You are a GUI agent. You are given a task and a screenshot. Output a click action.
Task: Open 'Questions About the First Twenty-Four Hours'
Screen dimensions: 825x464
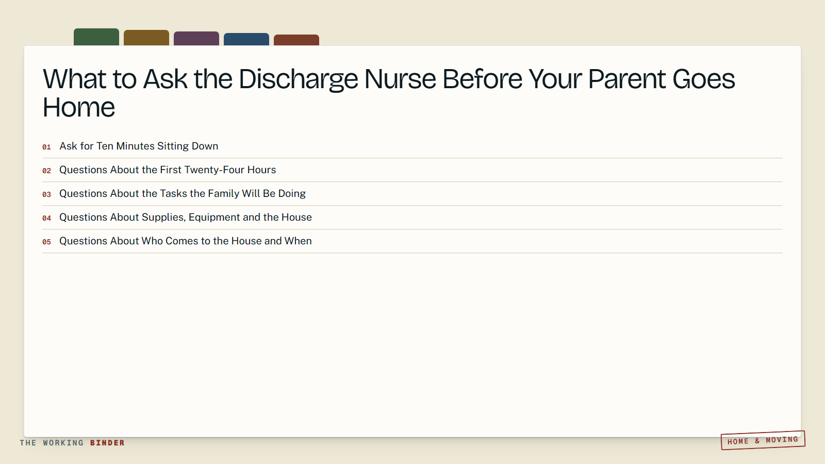pos(412,170)
